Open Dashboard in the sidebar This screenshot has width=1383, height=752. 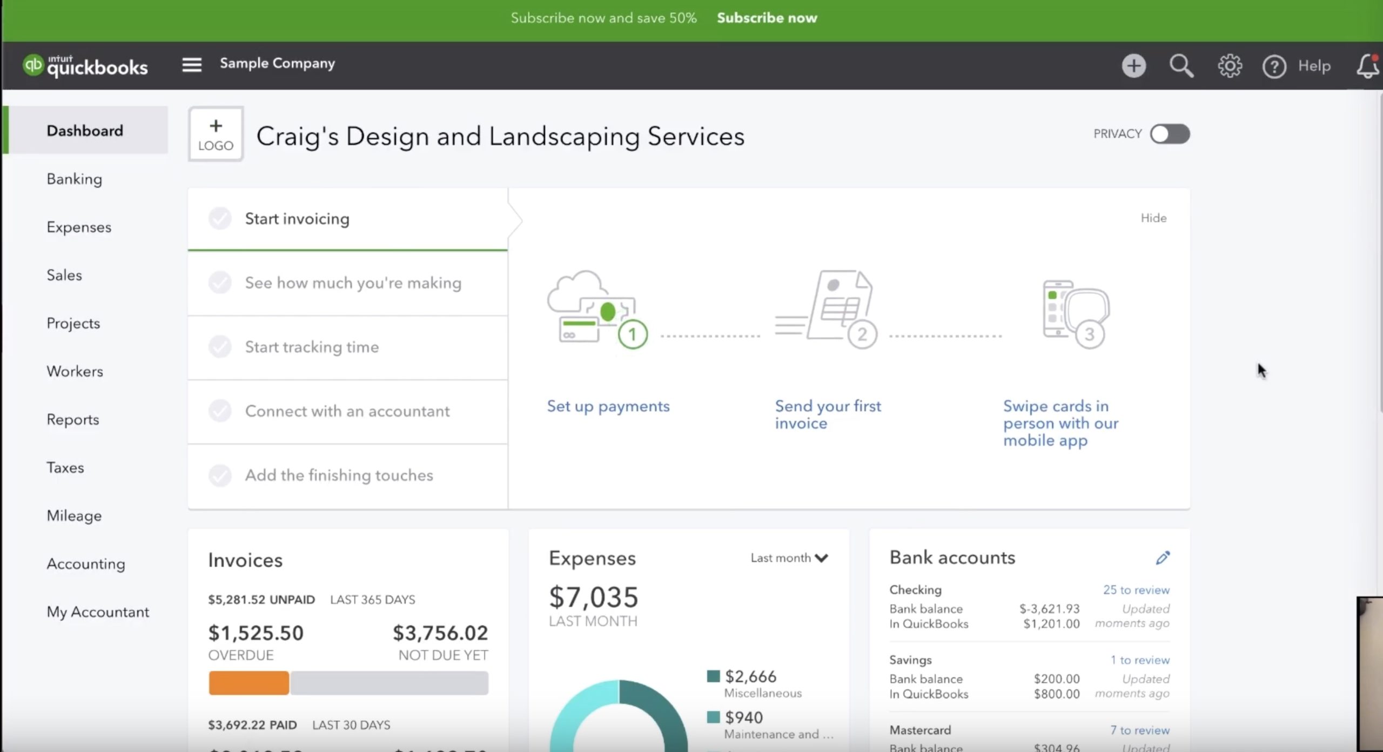(85, 130)
